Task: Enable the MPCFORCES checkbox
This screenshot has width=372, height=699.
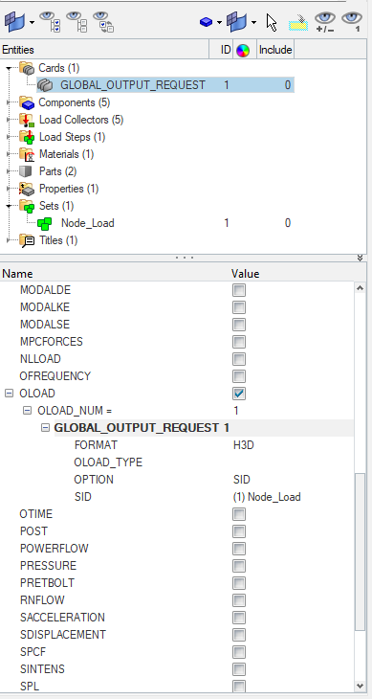Action: [239, 342]
